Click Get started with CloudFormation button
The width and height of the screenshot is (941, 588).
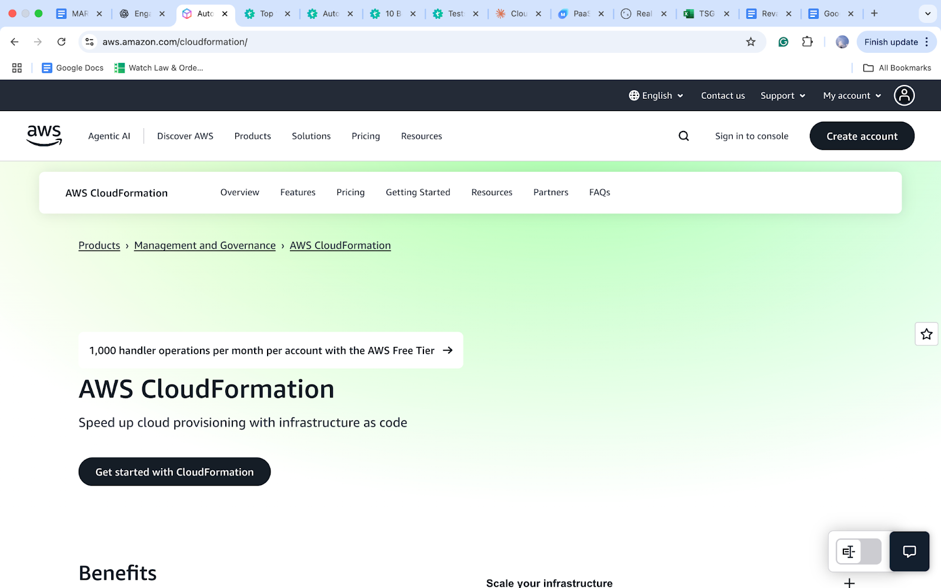(x=175, y=472)
